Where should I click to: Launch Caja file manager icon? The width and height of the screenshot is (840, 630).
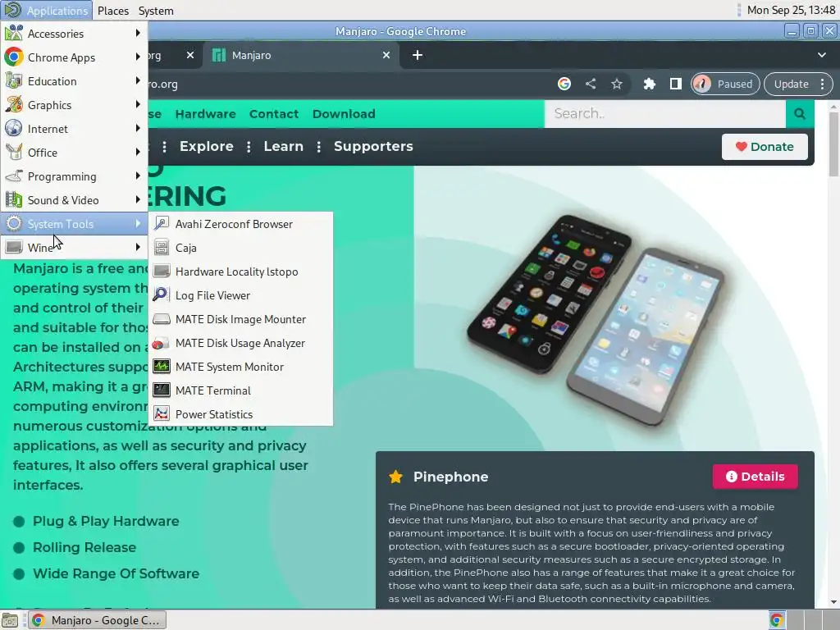click(x=162, y=248)
